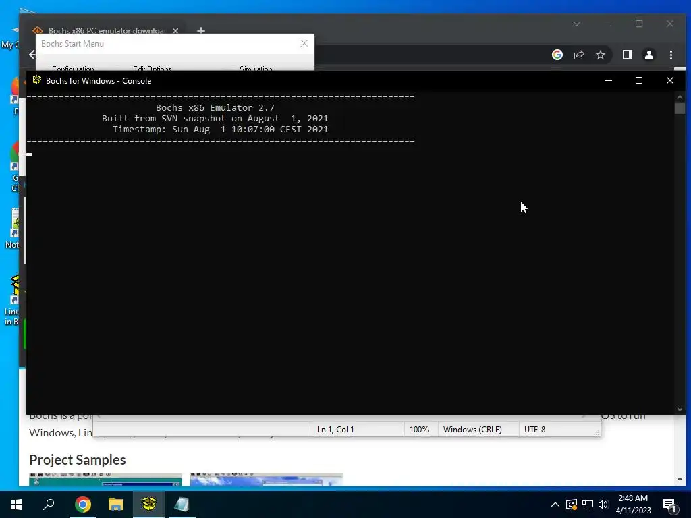Click Ln 1, Col 1 in Notepad status bar

coord(335,429)
